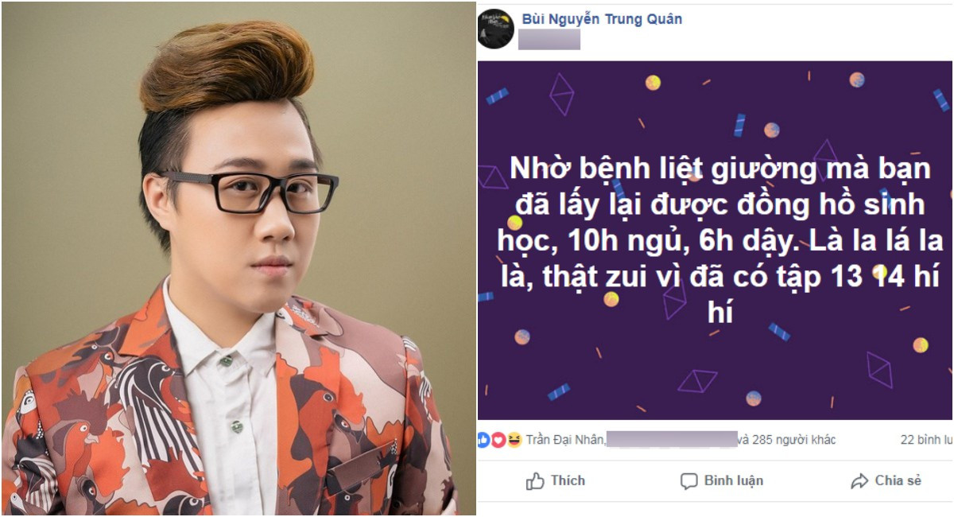The width and height of the screenshot is (954, 517).
Task: Click the blurred timestamp under the name
Action: tap(549, 40)
